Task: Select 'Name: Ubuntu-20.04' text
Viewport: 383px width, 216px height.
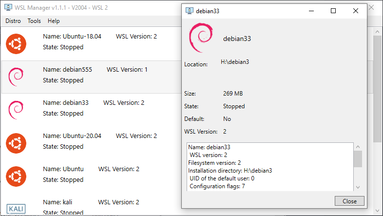Action: (x=72, y=136)
